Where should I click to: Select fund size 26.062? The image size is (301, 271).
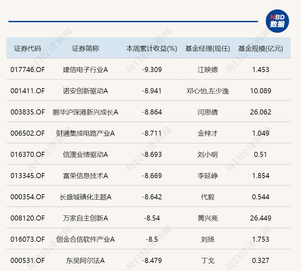click(x=261, y=112)
